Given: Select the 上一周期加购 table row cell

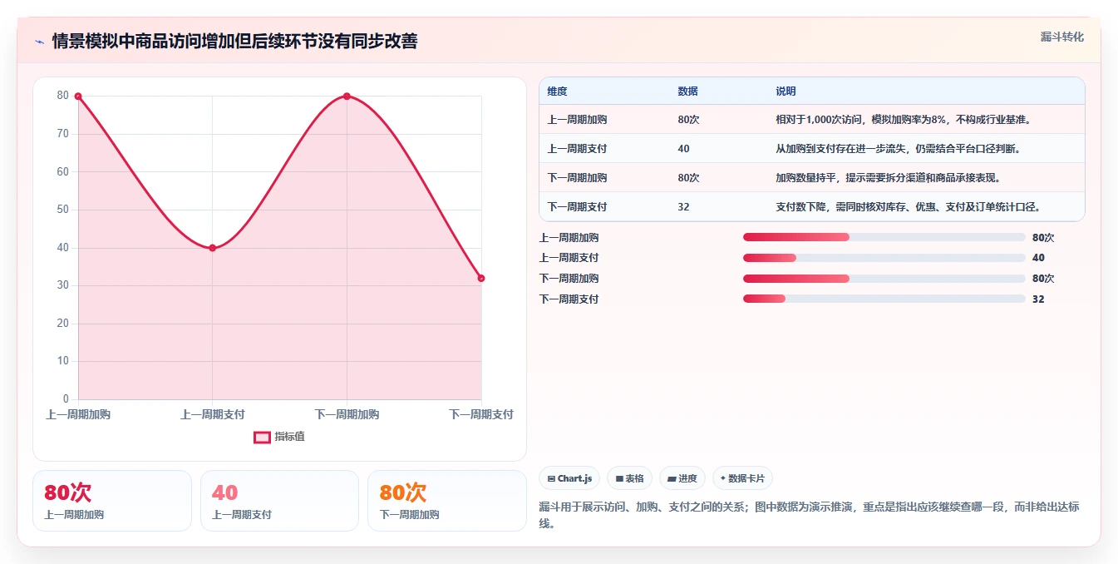Looking at the screenshot, I should [x=577, y=120].
